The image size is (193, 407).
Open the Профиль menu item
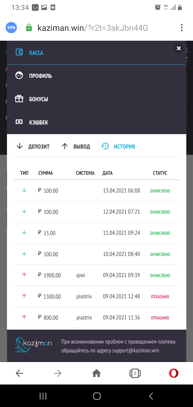click(40, 76)
